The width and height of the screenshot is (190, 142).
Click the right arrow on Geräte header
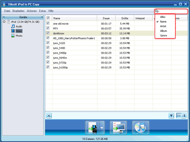click(42, 17)
